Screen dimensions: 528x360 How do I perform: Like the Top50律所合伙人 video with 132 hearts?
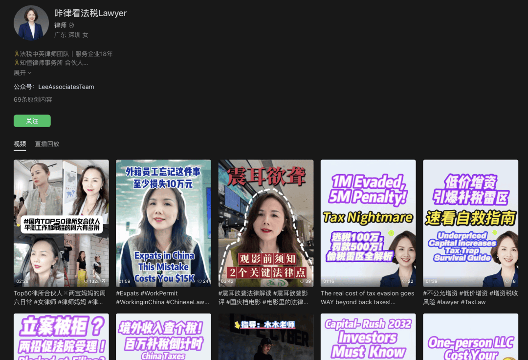point(86,281)
